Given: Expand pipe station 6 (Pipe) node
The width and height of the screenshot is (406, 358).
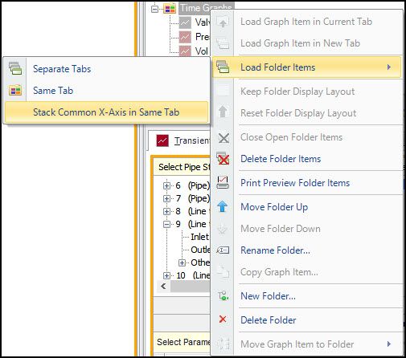Looking at the screenshot, I should pyautogui.click(x=166, y=185).
